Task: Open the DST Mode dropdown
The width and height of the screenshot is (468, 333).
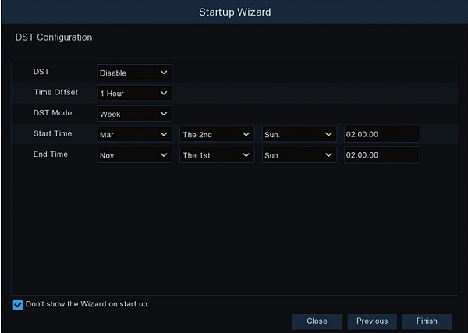Action: [134, 114]
